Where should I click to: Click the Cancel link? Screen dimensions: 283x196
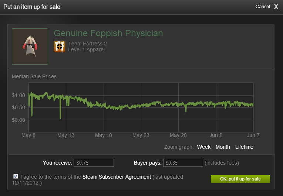(263, 7)
